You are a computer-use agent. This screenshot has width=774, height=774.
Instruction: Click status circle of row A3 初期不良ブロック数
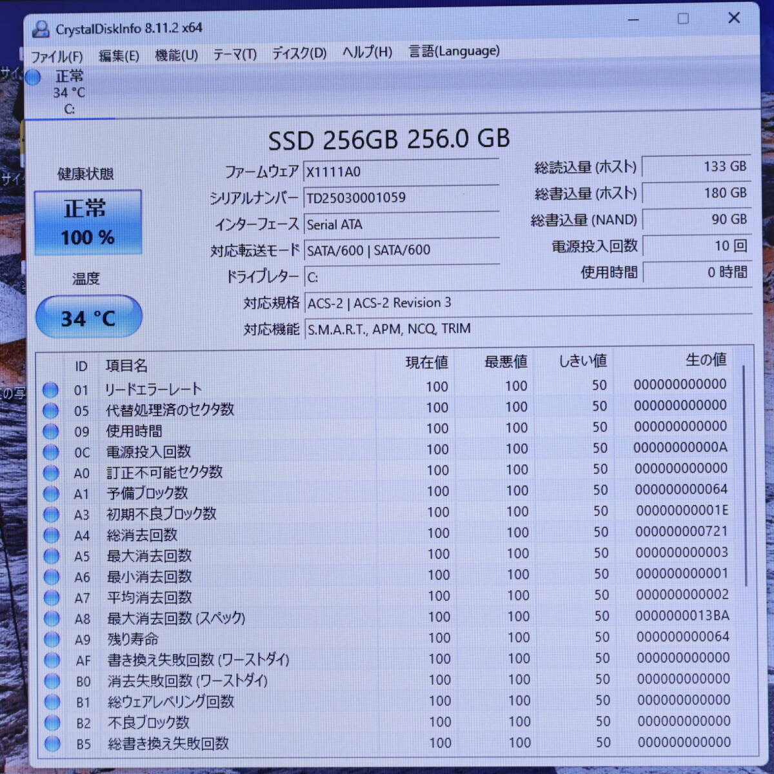51,514
